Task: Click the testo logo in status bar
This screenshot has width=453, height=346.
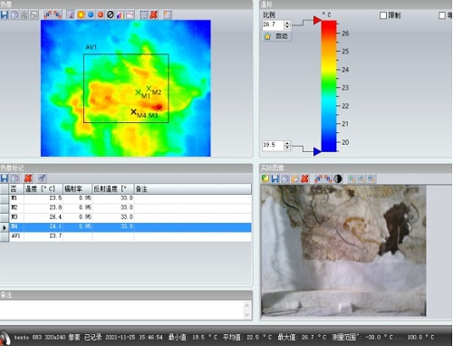Action: coord(5,338)
